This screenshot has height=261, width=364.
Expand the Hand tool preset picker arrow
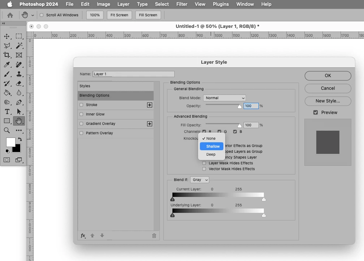point(33,15)
